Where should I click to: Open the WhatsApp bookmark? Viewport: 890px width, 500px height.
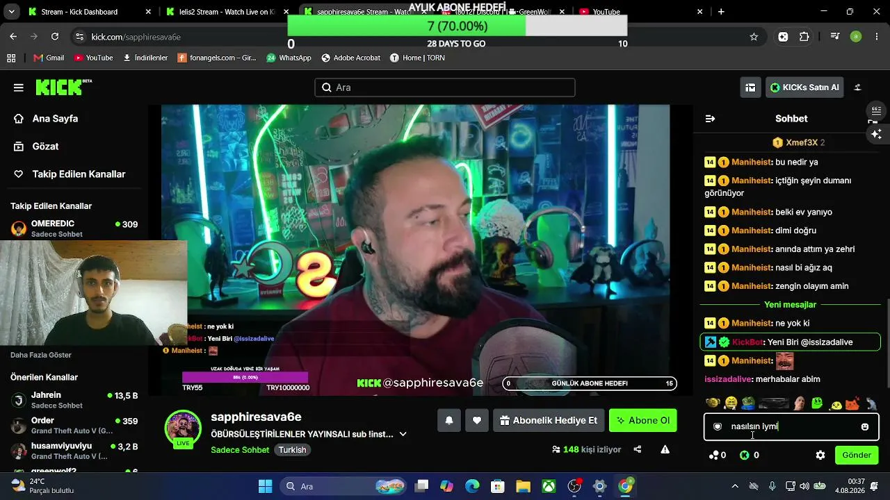coord(289,58)
